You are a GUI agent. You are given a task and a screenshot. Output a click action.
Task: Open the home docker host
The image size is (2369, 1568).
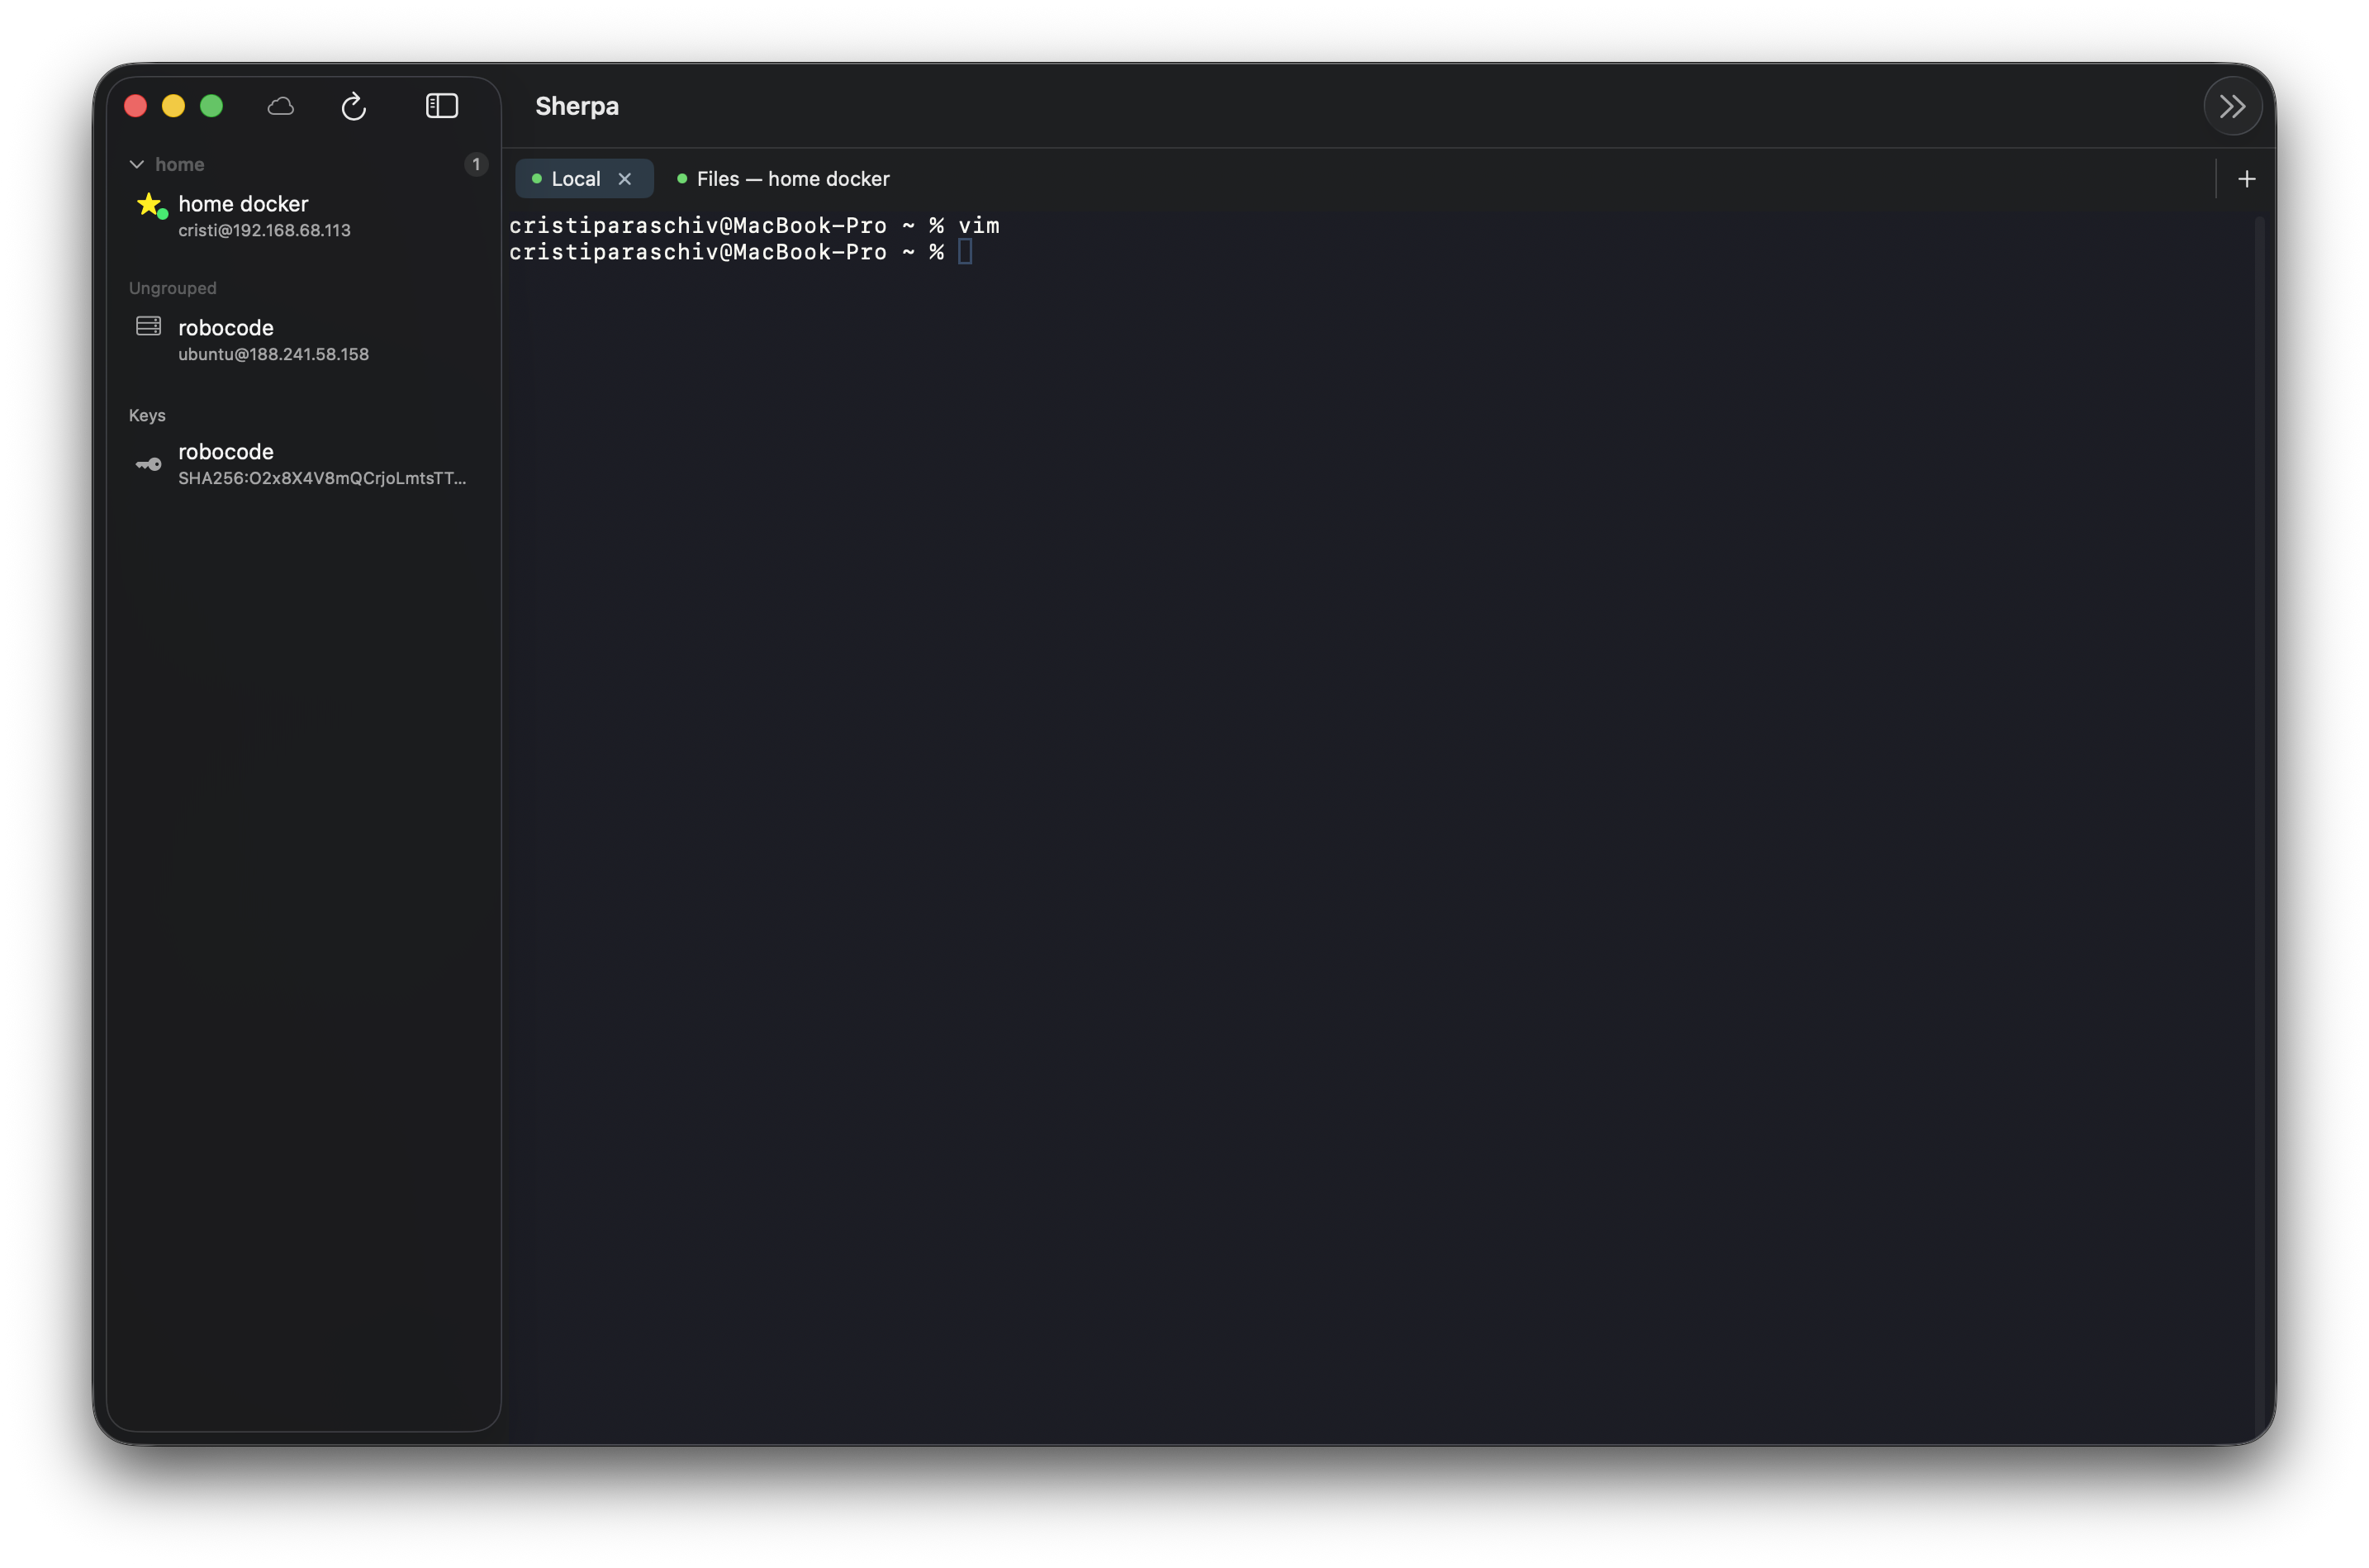[304, 216]
